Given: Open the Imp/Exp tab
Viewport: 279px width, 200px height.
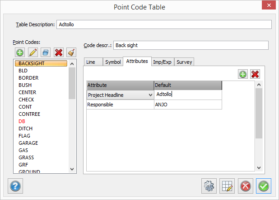Looking at the screenshot, I should (x=162, y=62).
